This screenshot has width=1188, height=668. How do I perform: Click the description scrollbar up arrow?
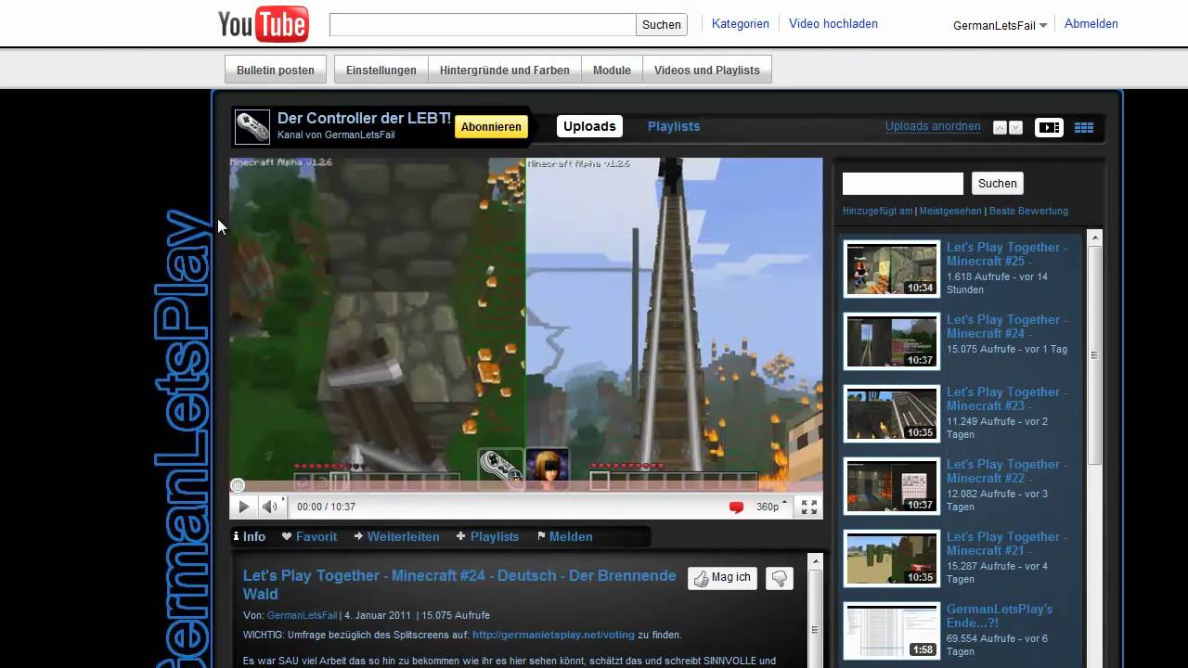(x=815, y=561)
